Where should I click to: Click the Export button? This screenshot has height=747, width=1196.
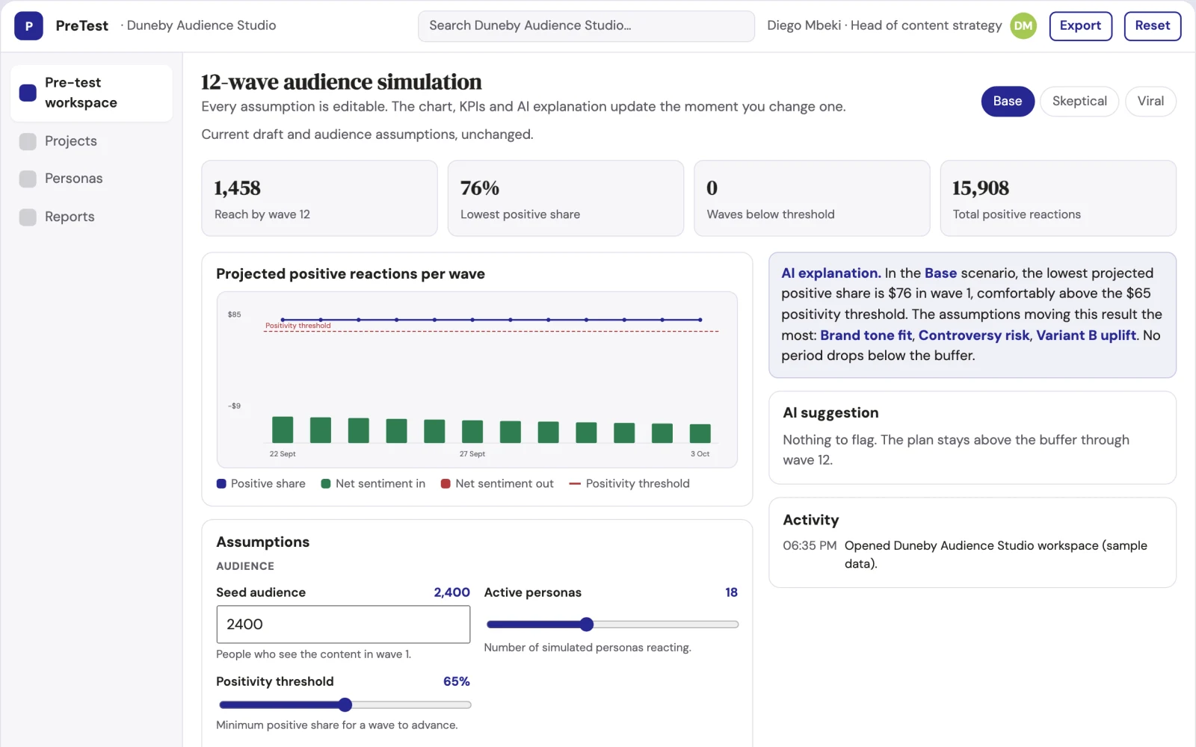coord(1080,25)
